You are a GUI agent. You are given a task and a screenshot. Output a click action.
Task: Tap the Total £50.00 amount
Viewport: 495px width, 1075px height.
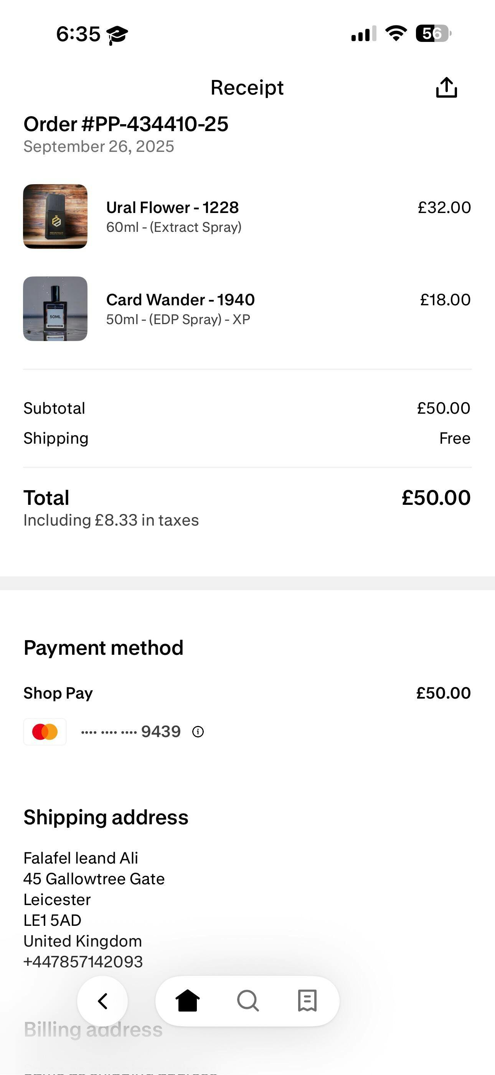436,498
